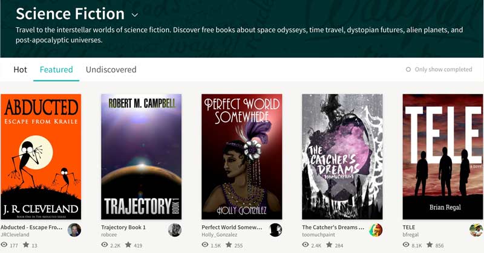Open the Perfect World Somewhere cover
Screen dimensions: 484x253
point(241,156)
